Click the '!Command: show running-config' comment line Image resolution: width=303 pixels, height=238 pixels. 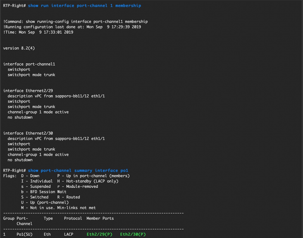click(75, 21)
